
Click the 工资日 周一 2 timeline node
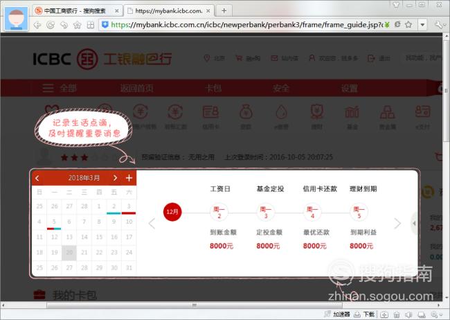(219, 212)
